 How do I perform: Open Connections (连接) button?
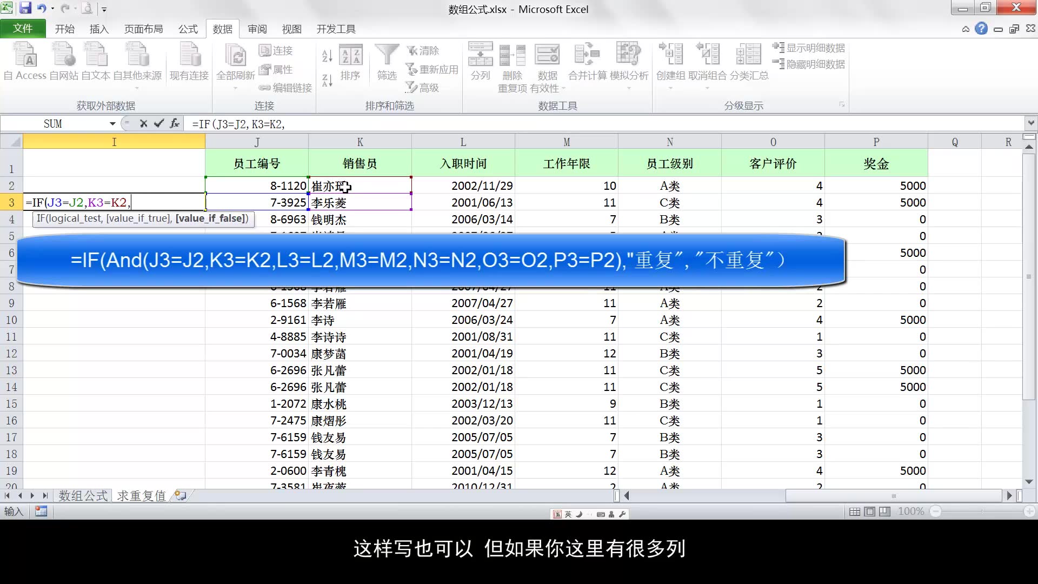[276, 50]
